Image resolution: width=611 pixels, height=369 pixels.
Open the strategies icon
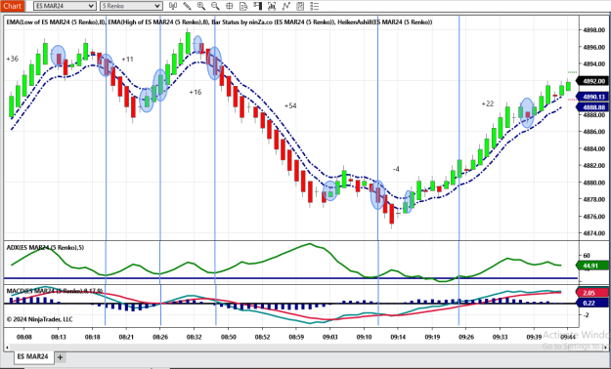300,6
